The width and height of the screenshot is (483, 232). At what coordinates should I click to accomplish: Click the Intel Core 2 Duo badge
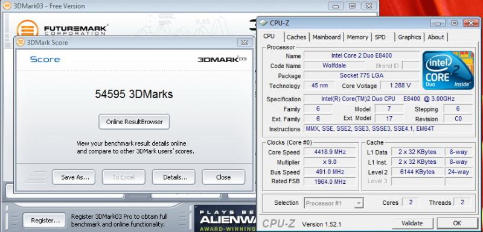coord(447,71)
